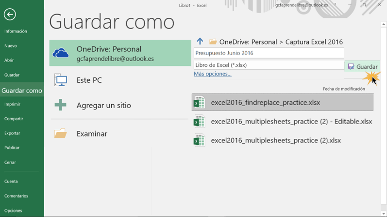Choose Cerrar in the sidebar
387x217 pixels.
tap(10, 163)
